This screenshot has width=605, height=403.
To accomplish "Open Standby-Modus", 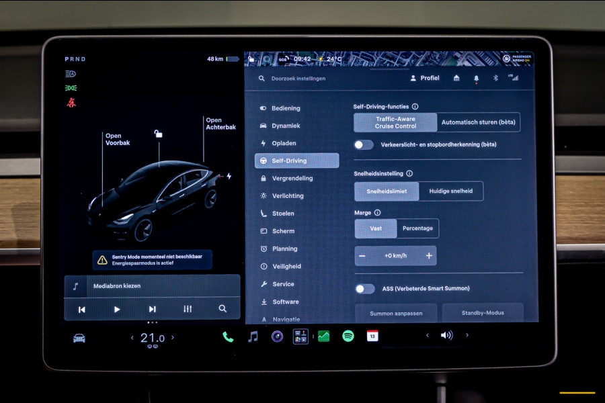I will [x=483, y=313].
